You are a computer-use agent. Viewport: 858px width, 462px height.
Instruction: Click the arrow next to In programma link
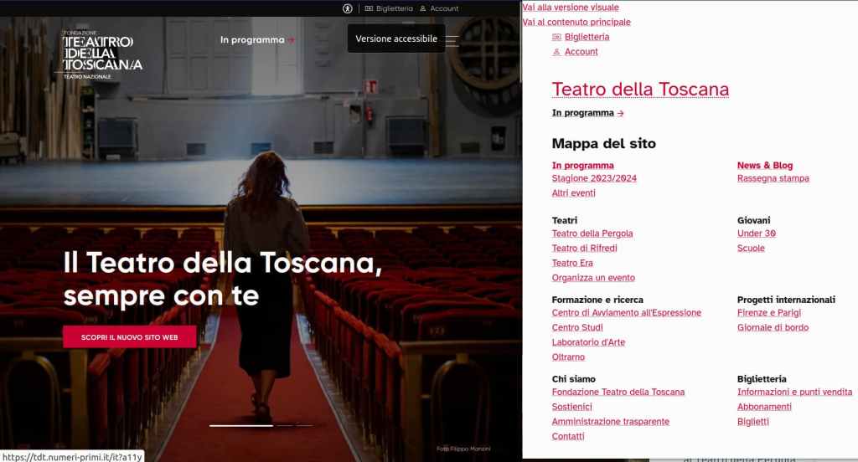pyautogui.click(x=621, y=113)
